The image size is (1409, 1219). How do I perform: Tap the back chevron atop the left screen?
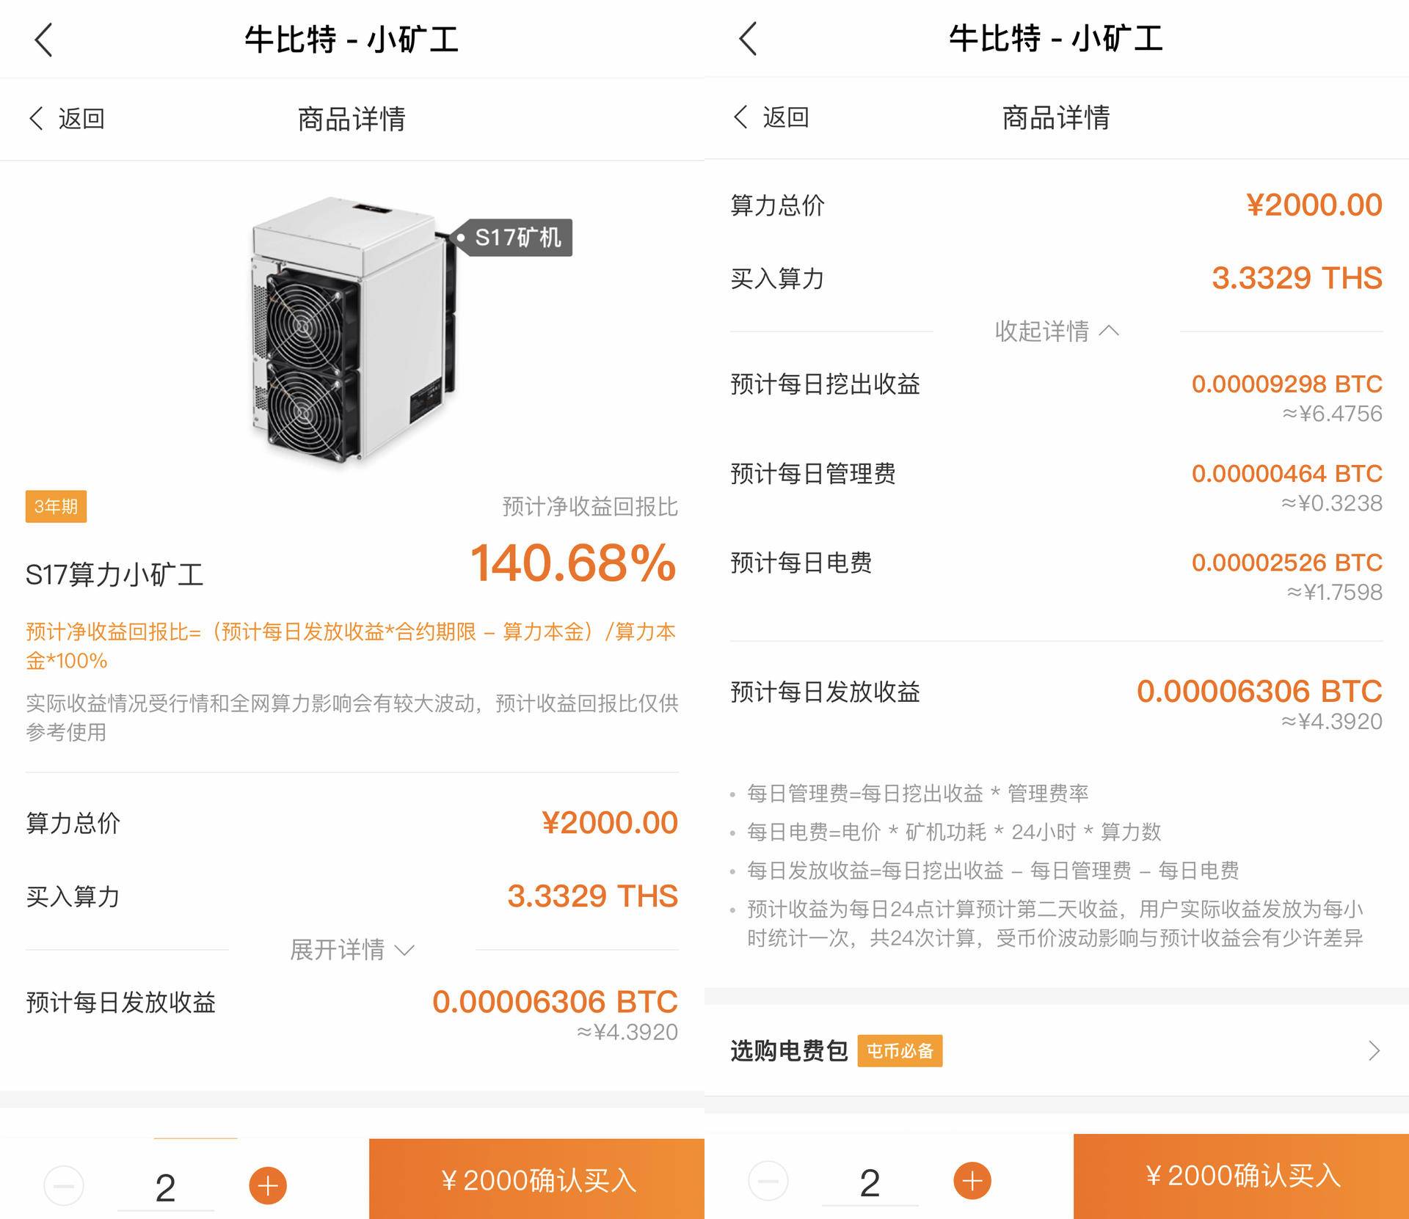[44, 40]
